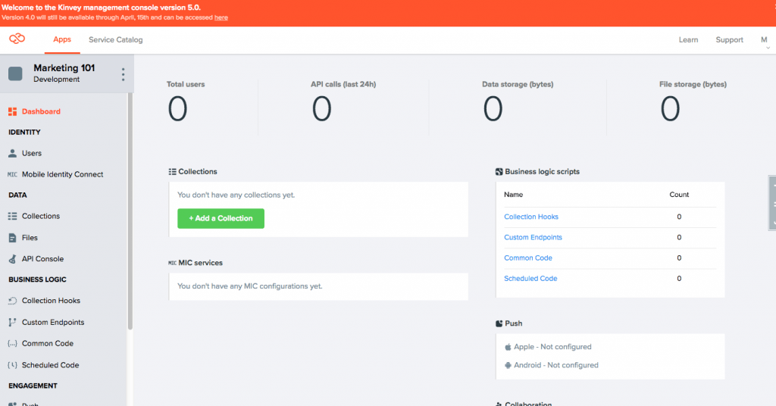This screenshot has height=406, width=776.
Task: Click the Files document icon
Action: tap(12, 238)
